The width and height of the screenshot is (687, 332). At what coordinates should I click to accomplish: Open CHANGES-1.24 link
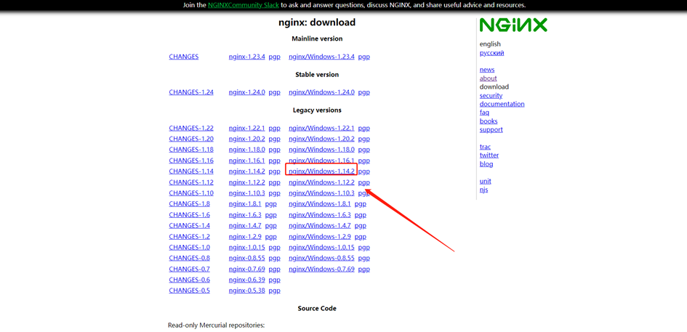tap(191, 92)
